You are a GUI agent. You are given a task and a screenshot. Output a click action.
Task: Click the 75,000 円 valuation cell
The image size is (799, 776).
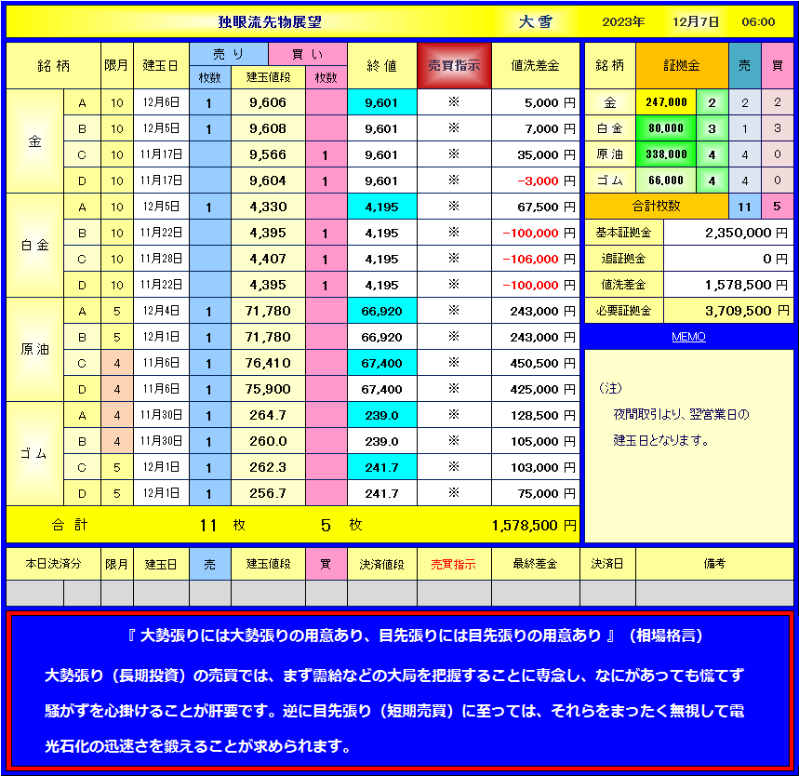pos(536,492)
